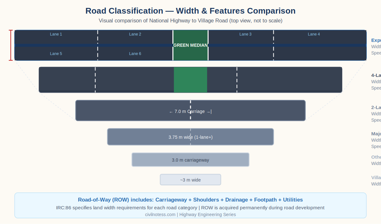Image resolution: width=381 pixels, height=224 pixels.
Task: Click the subtitle about top view comparison
Action: (190, 21)
